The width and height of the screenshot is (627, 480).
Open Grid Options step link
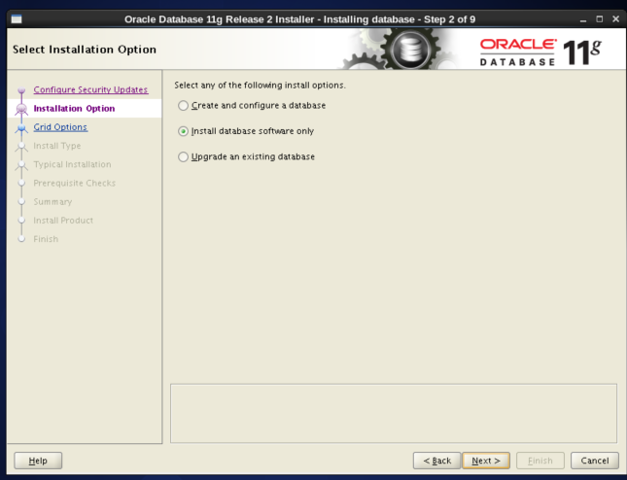point(60,127)
